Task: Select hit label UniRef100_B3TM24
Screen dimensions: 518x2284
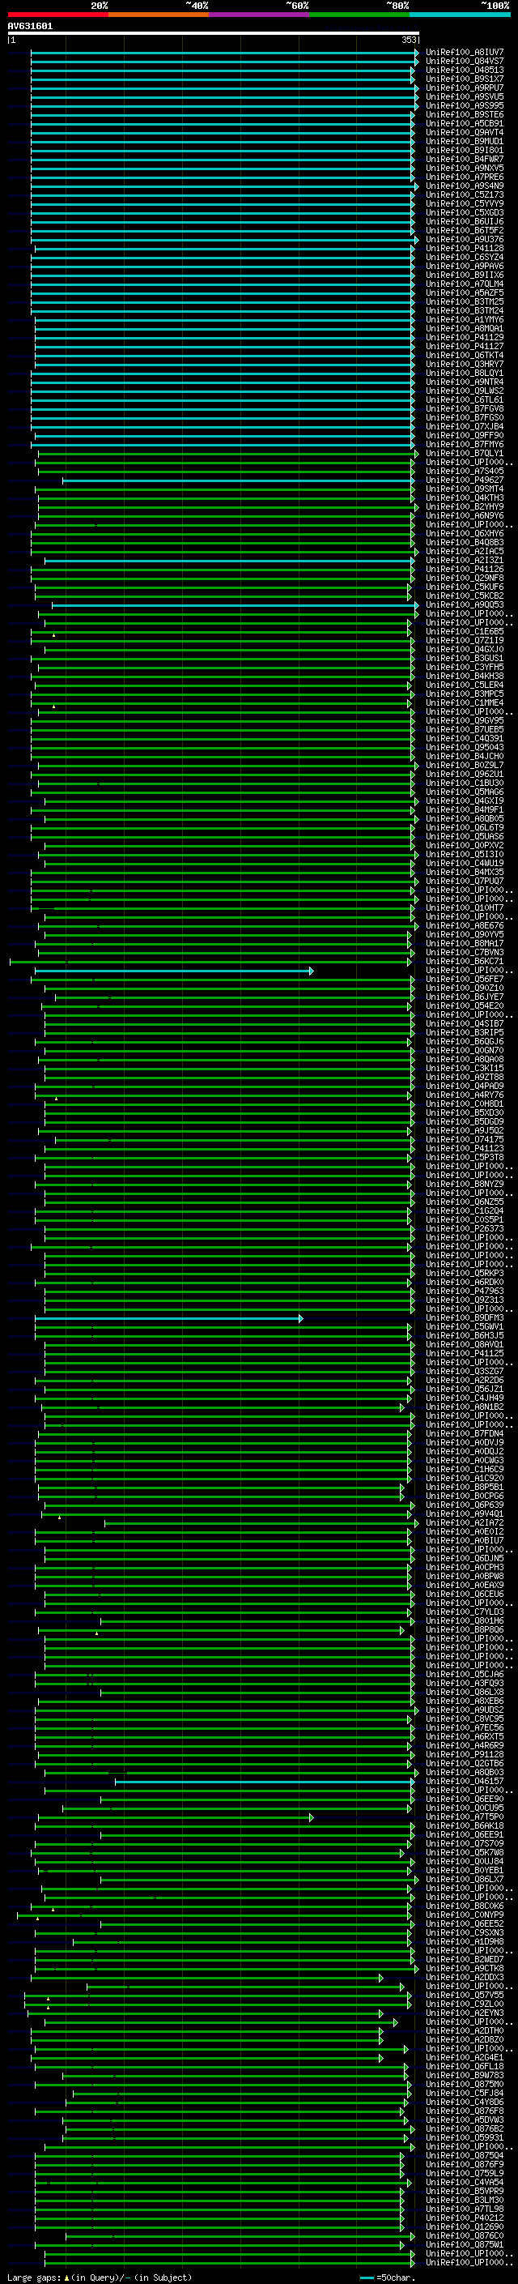Action: [465, 311]
